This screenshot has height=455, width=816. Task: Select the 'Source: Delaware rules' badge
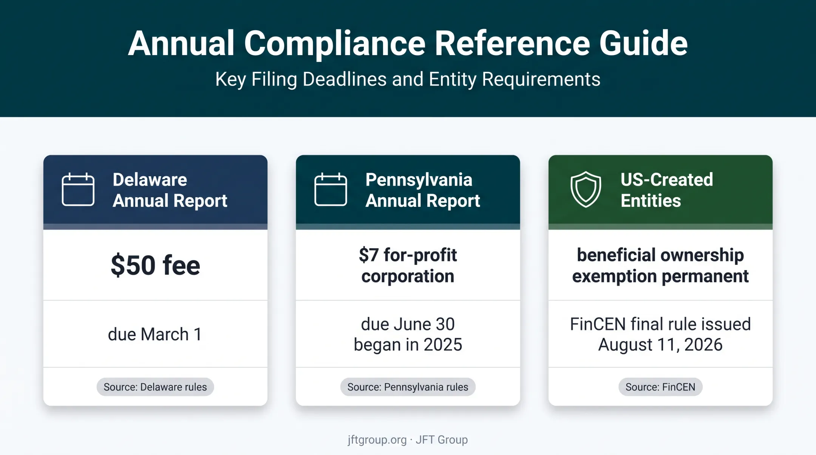(155, 387)
